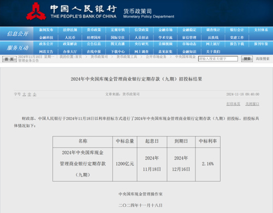The image size is (273, 213).
Task: Select 报告下载 menu item
Action: (x=237, y=44)
